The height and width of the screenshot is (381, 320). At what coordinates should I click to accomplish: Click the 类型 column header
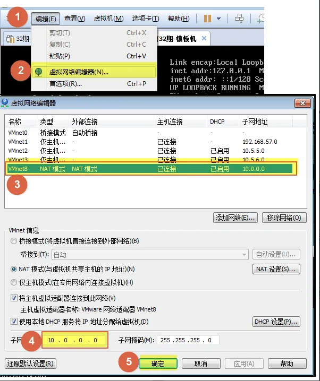pyautogui.click(x=53, y=122)
